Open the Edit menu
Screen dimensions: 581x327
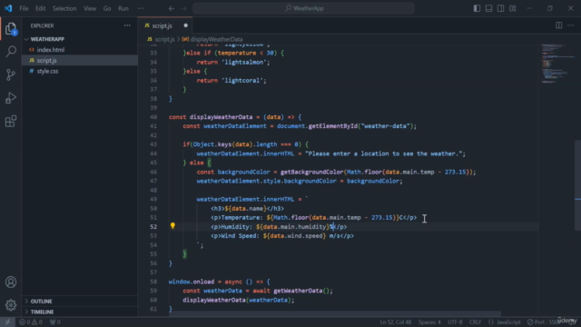pyautogui.click(x=40, y=8)
